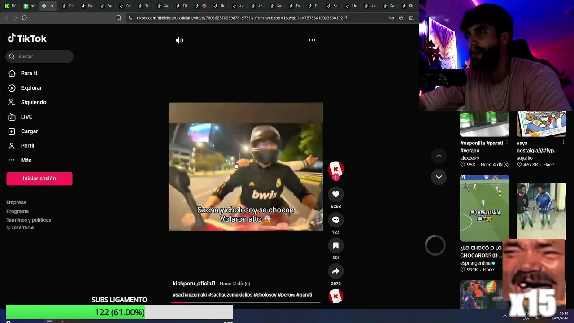The image size is (574, 323).
Task: Go to next video with down chevron
Action: pos(439,177)
